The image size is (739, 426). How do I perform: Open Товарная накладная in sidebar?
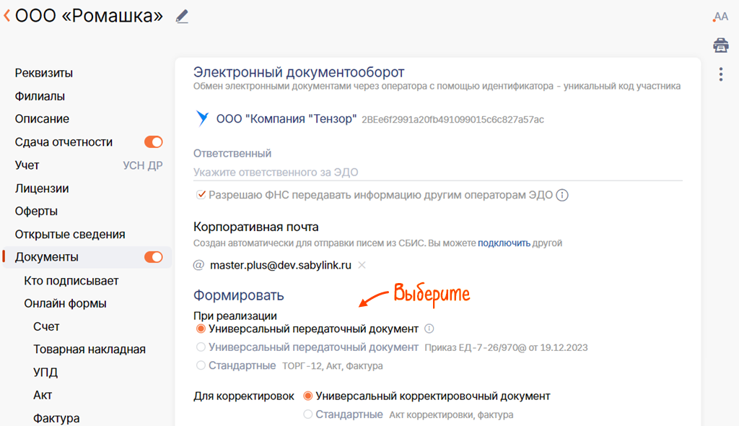click(x=89, y=349)
